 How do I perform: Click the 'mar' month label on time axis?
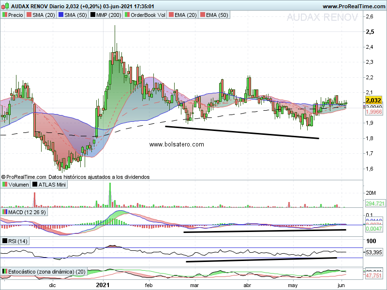click(194, 285)
